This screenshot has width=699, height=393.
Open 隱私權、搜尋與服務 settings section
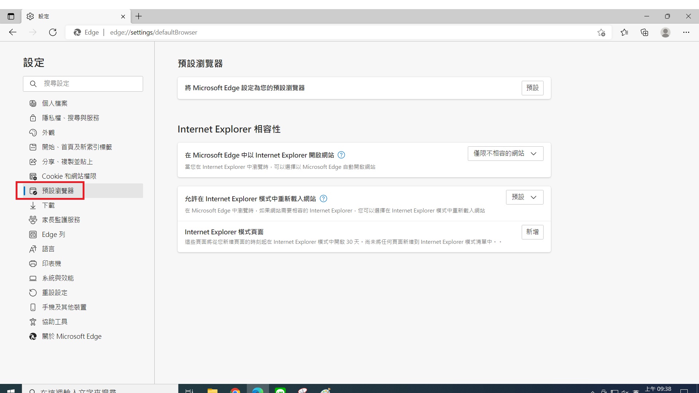tap(83, 118)
